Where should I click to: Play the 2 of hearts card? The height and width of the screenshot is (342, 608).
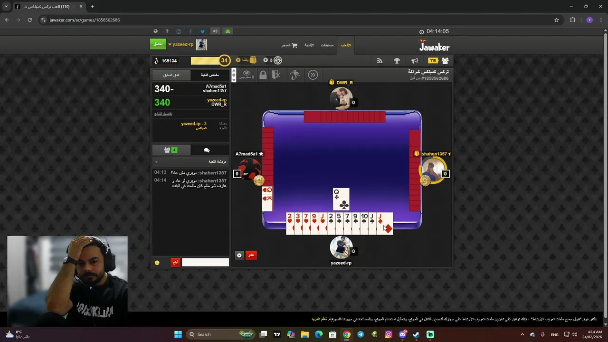290,223
